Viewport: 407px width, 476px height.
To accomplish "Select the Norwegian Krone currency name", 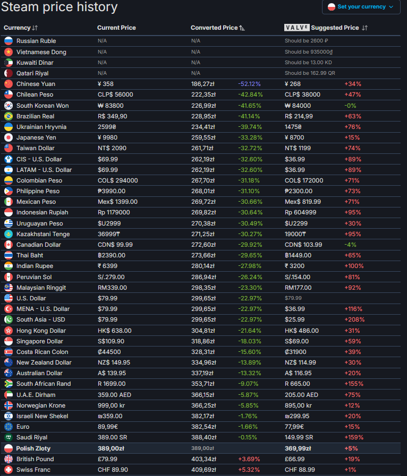I will pyautogui.click(x=41, y=405).
